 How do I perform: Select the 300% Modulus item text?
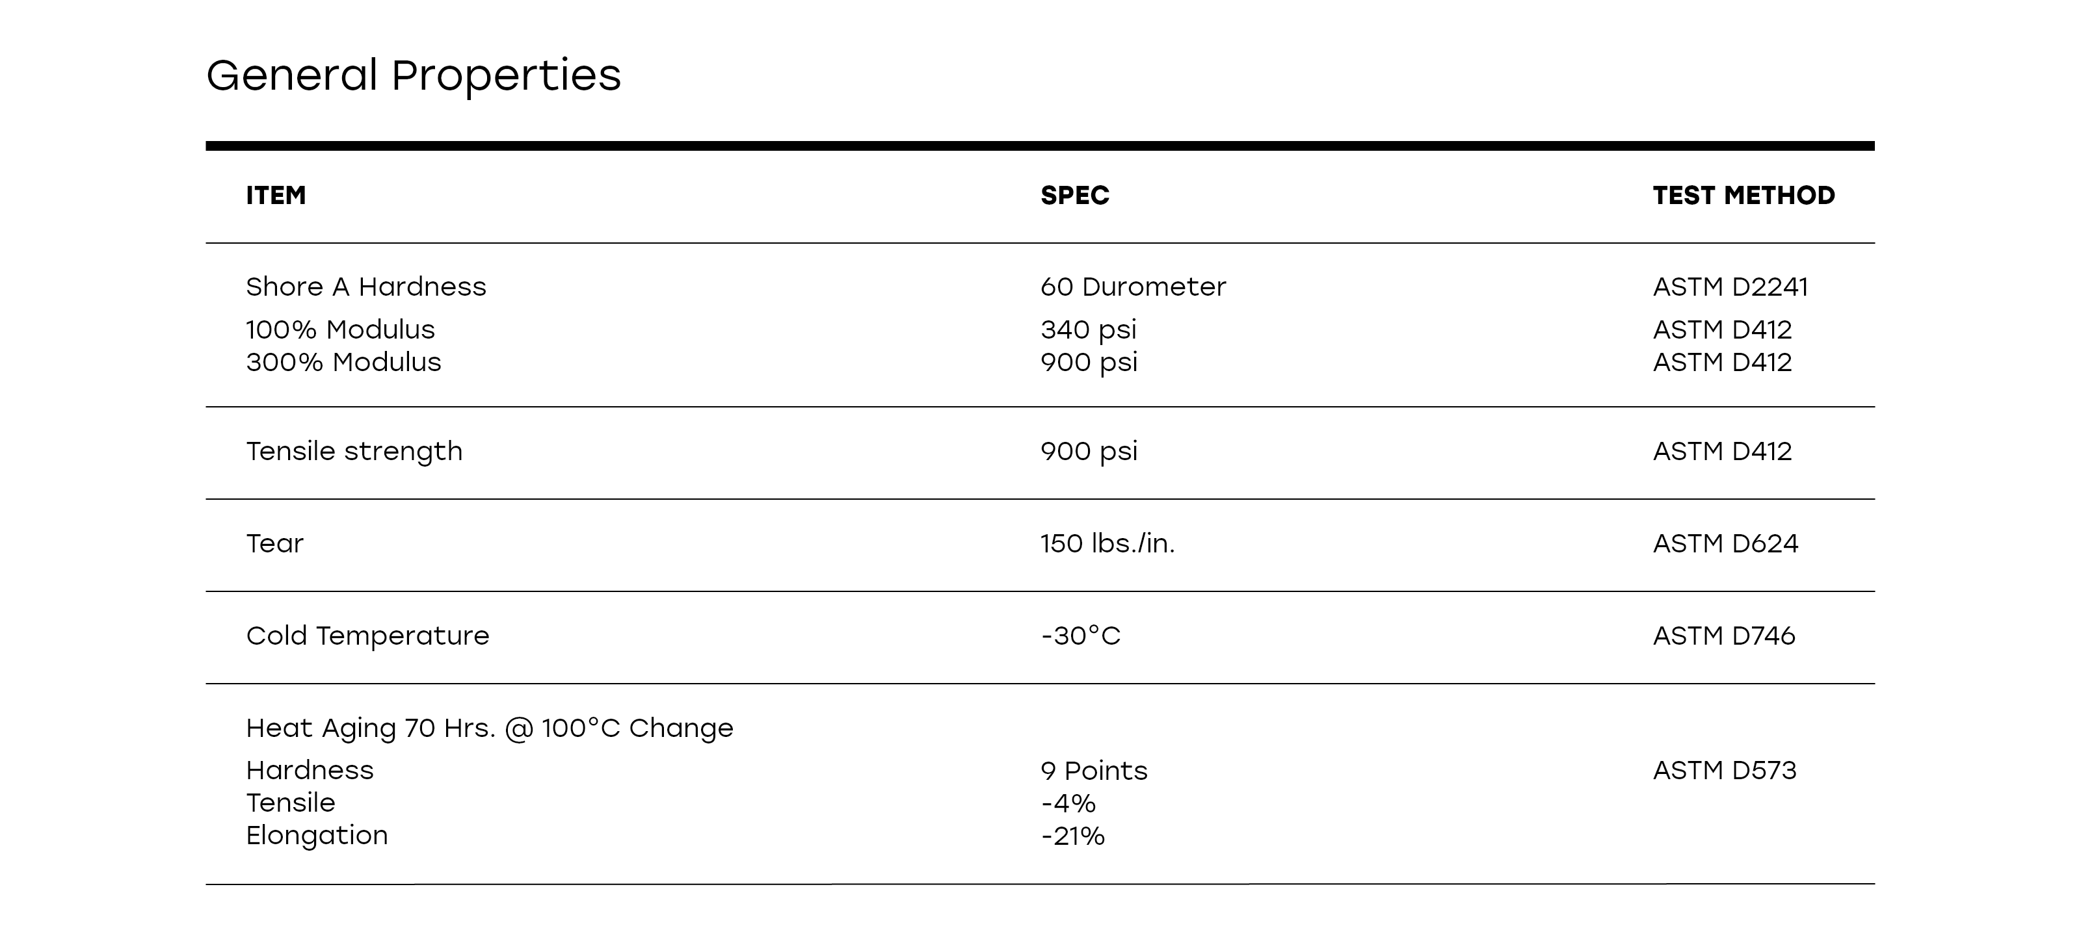(343, 361)
